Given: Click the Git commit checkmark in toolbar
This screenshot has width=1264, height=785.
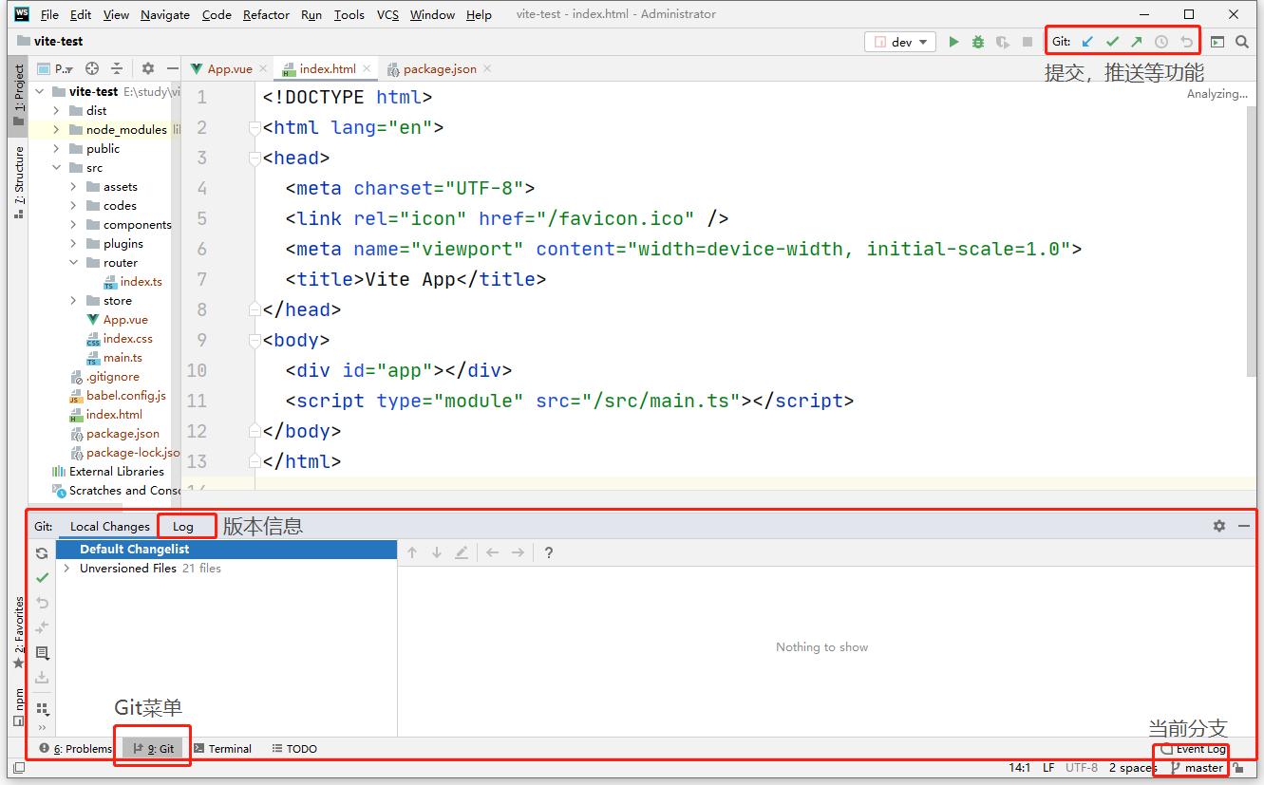Looking at the screenshot, I should 1112,42.
